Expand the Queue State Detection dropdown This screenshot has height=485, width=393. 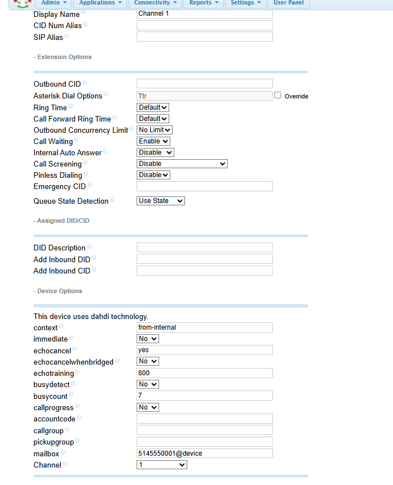(160, 201)
